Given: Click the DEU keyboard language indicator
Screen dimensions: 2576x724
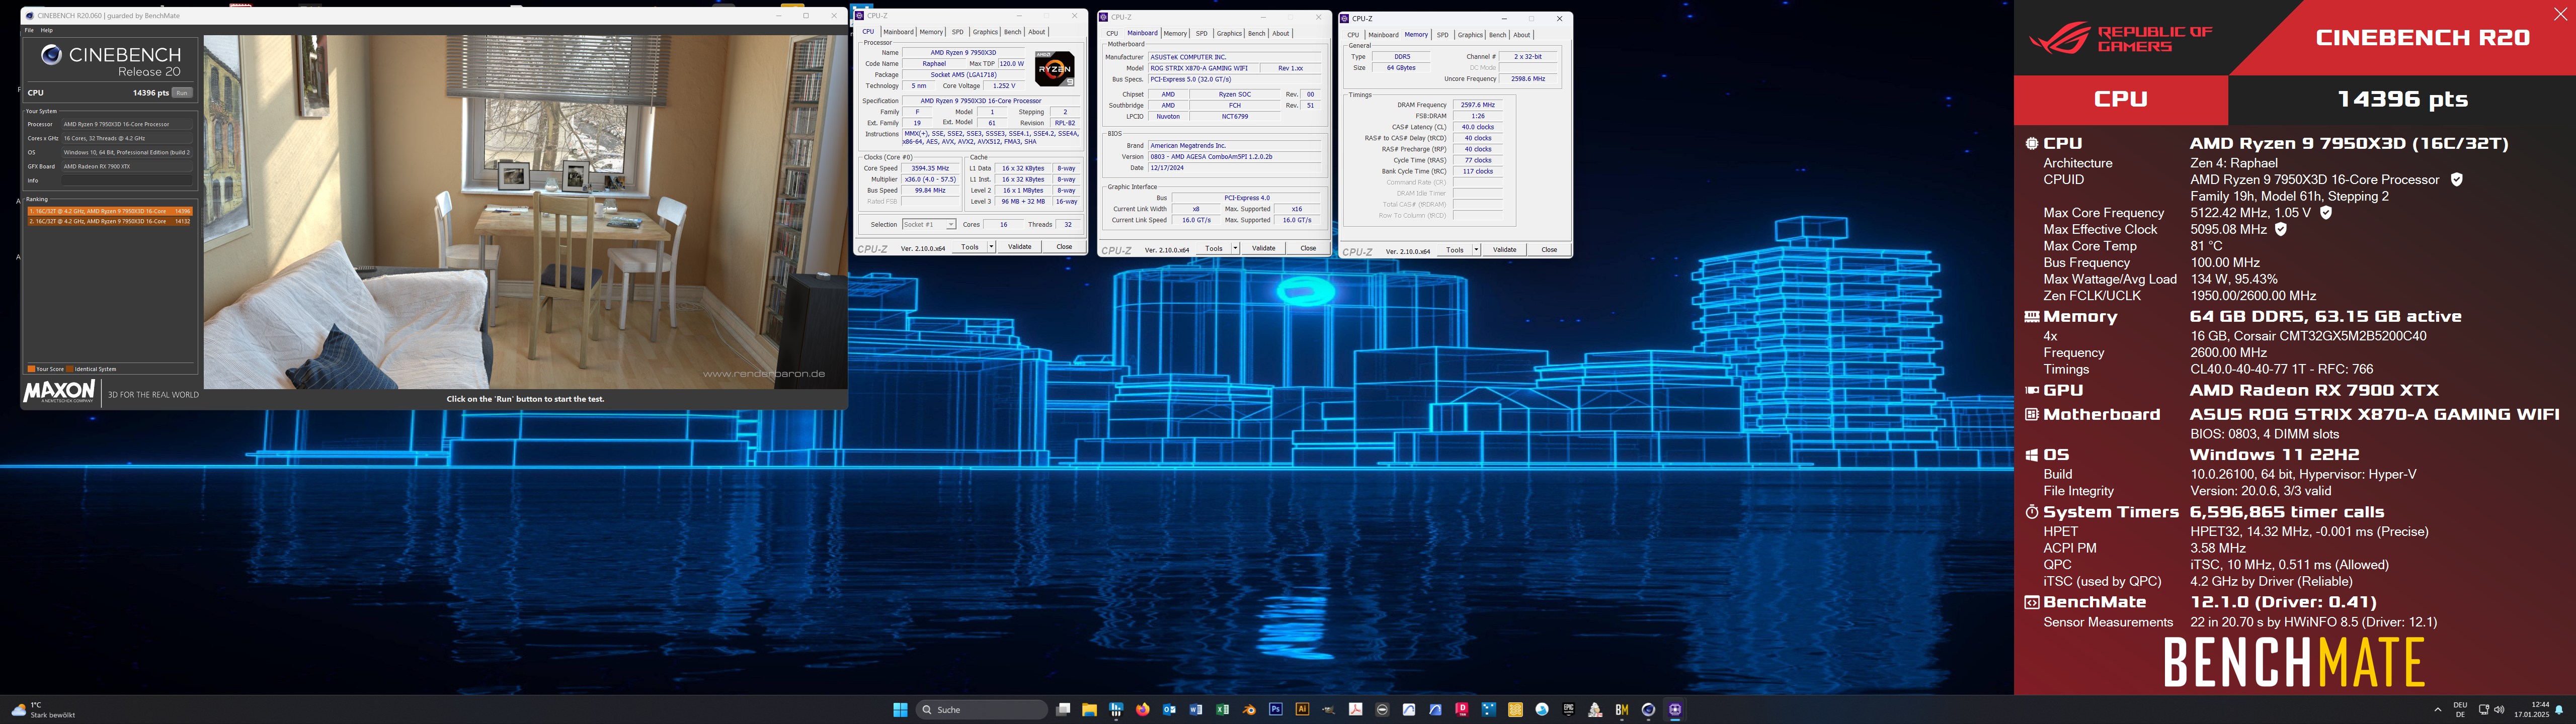Looking at the screenshot, I should point(2460,709).
